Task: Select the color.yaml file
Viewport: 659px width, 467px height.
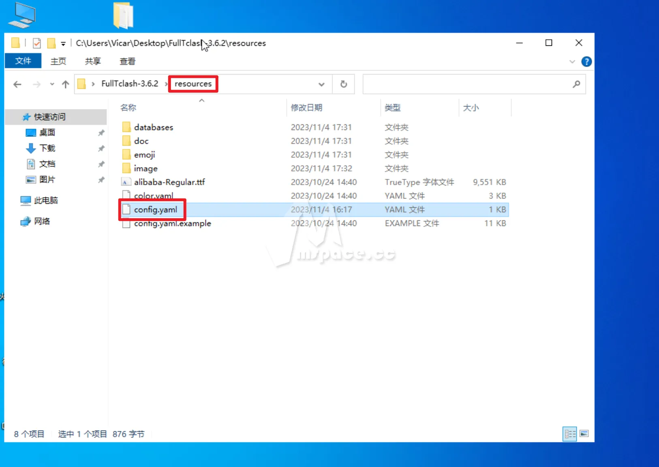Action: pyautogui.click(x=154, y=196)
